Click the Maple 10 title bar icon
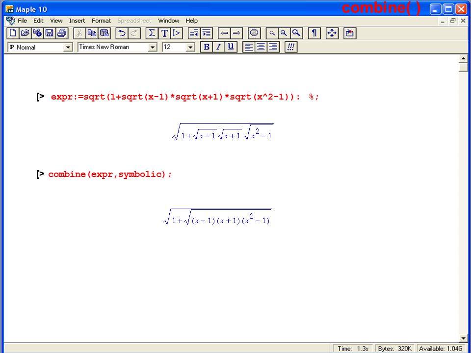 (10, 9)
